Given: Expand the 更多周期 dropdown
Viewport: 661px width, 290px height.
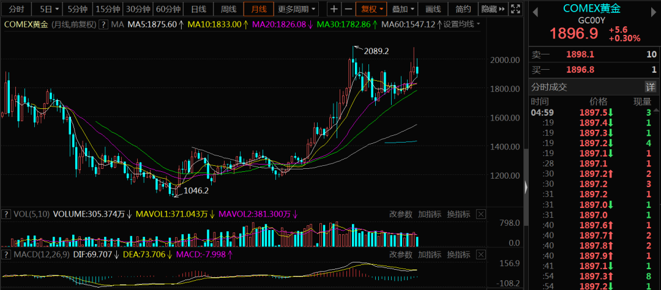Looking at the screenshot, I should click(296, 9).
